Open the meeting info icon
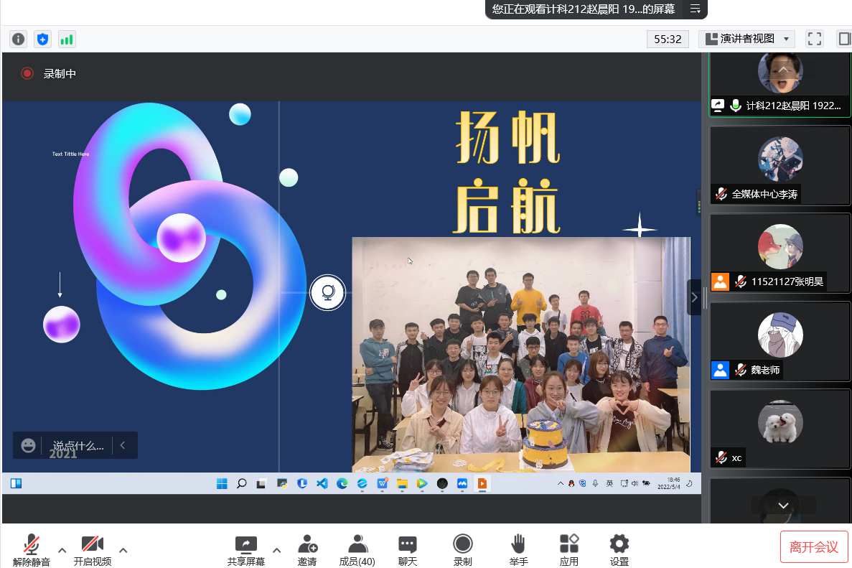 coord(18,39)
